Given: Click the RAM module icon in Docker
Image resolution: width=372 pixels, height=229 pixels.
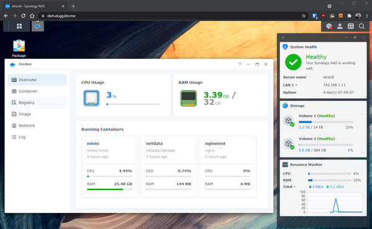Looking at the screenshot, I should point(188,98).
